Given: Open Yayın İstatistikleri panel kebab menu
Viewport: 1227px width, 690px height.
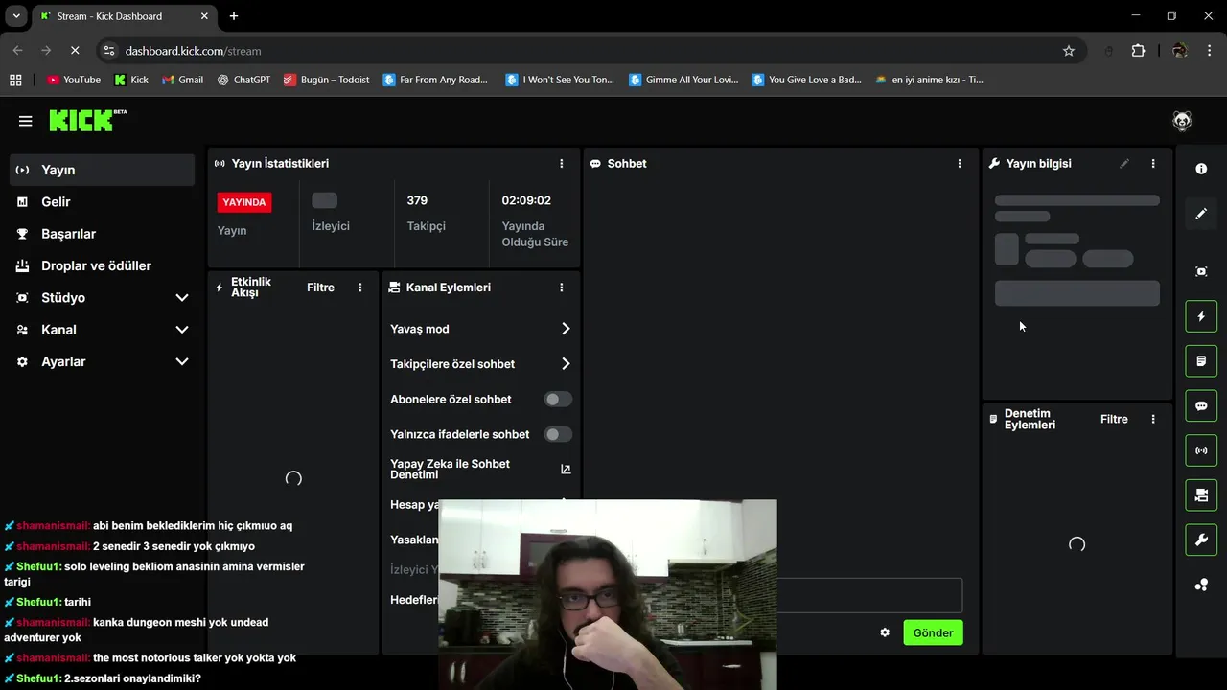Looking at the screenshot, I should [562, 164].
